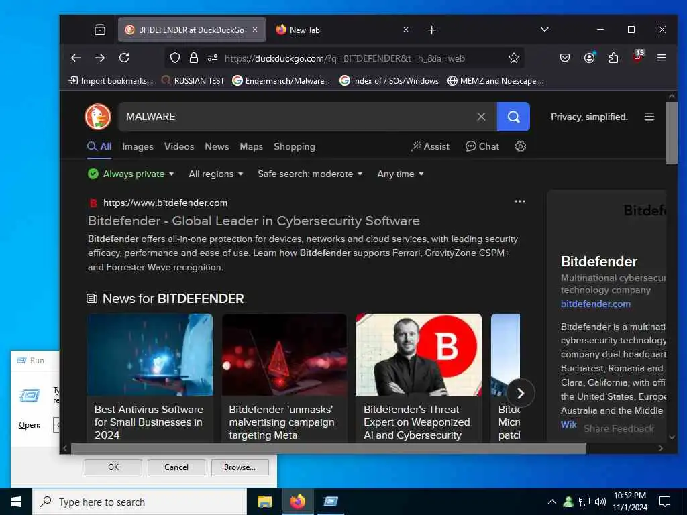Open Endermanch/Malware... bookmark
The height and width of the screenshot is (515, 687).
[x=281, y=81]
